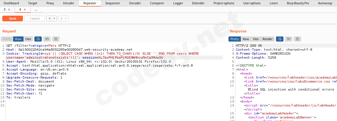Click the Host header line
Screen dimensions: 337x121
[x=69, y=50]
